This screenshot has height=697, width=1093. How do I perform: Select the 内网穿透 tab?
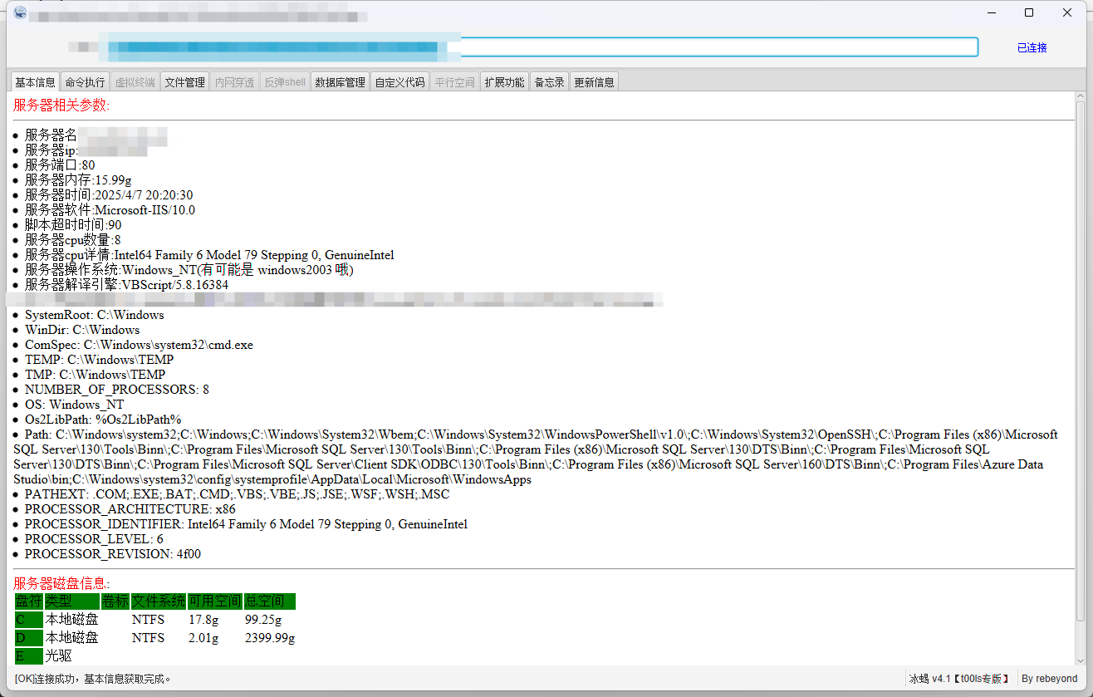coord(234,82)
